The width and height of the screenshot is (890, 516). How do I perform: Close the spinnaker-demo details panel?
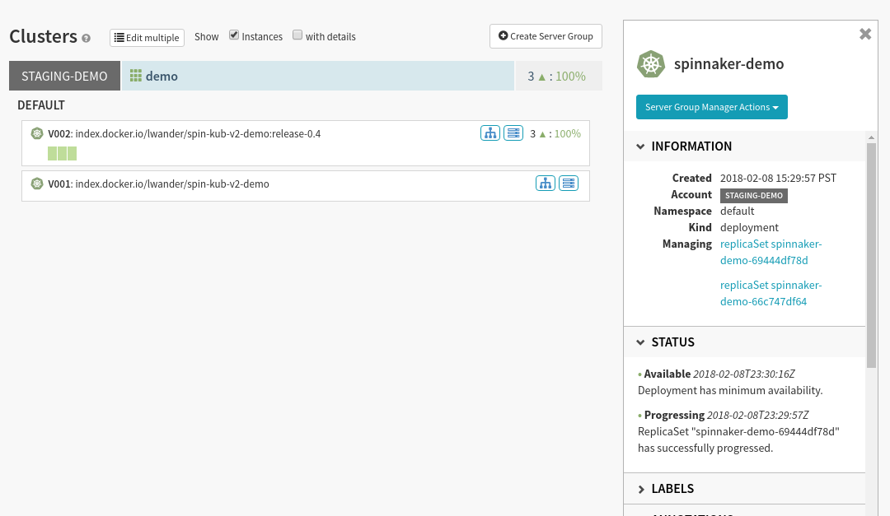(x=865, y=34)
